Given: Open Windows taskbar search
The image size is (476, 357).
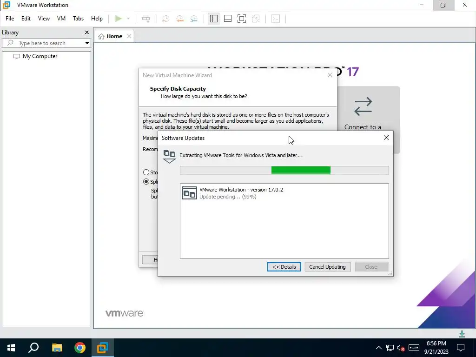Looking at the screenshot, I should coord(33,348).
